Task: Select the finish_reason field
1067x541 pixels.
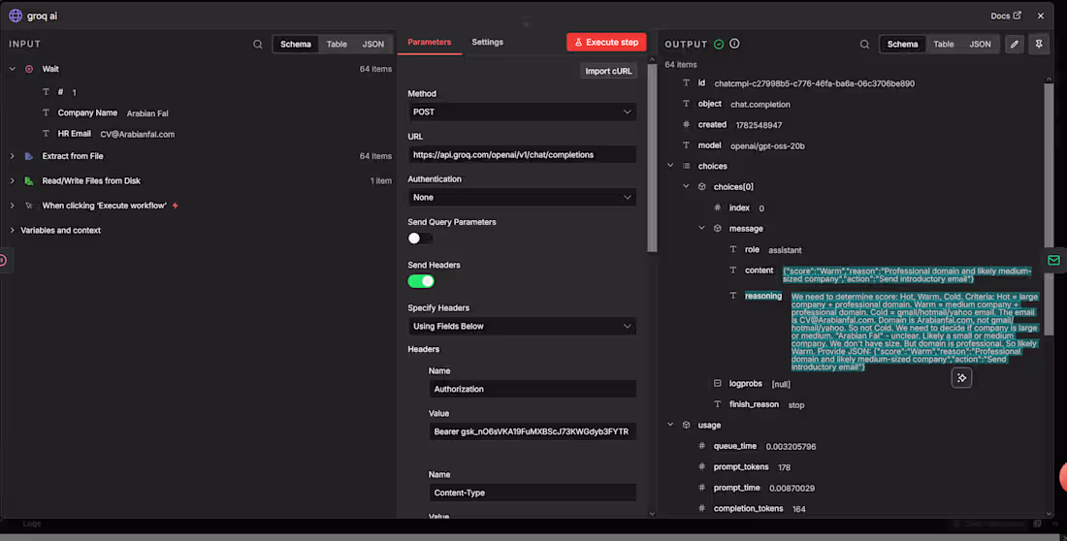Action: click(x=754, y=404)
